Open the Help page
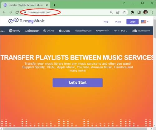The width and height of the screenshot is (156, 130). (x=106, y=22)
